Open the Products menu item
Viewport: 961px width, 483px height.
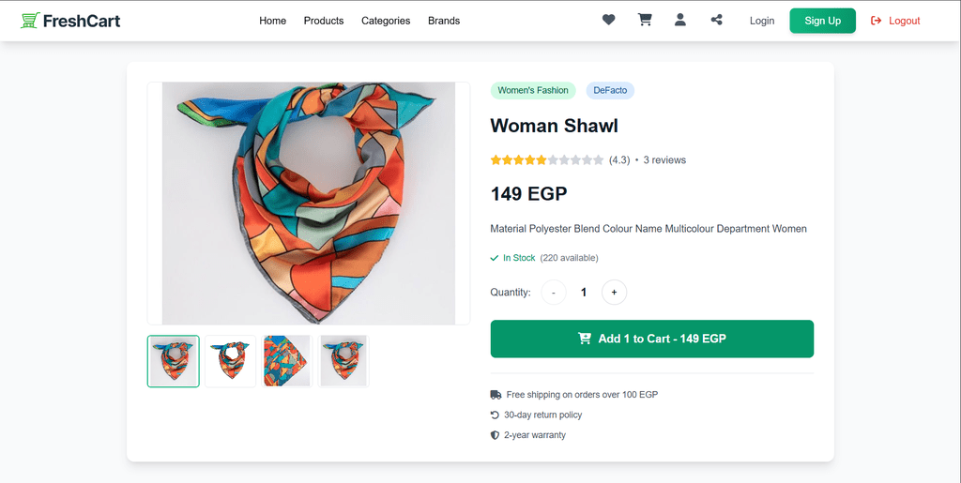(324, 21)
